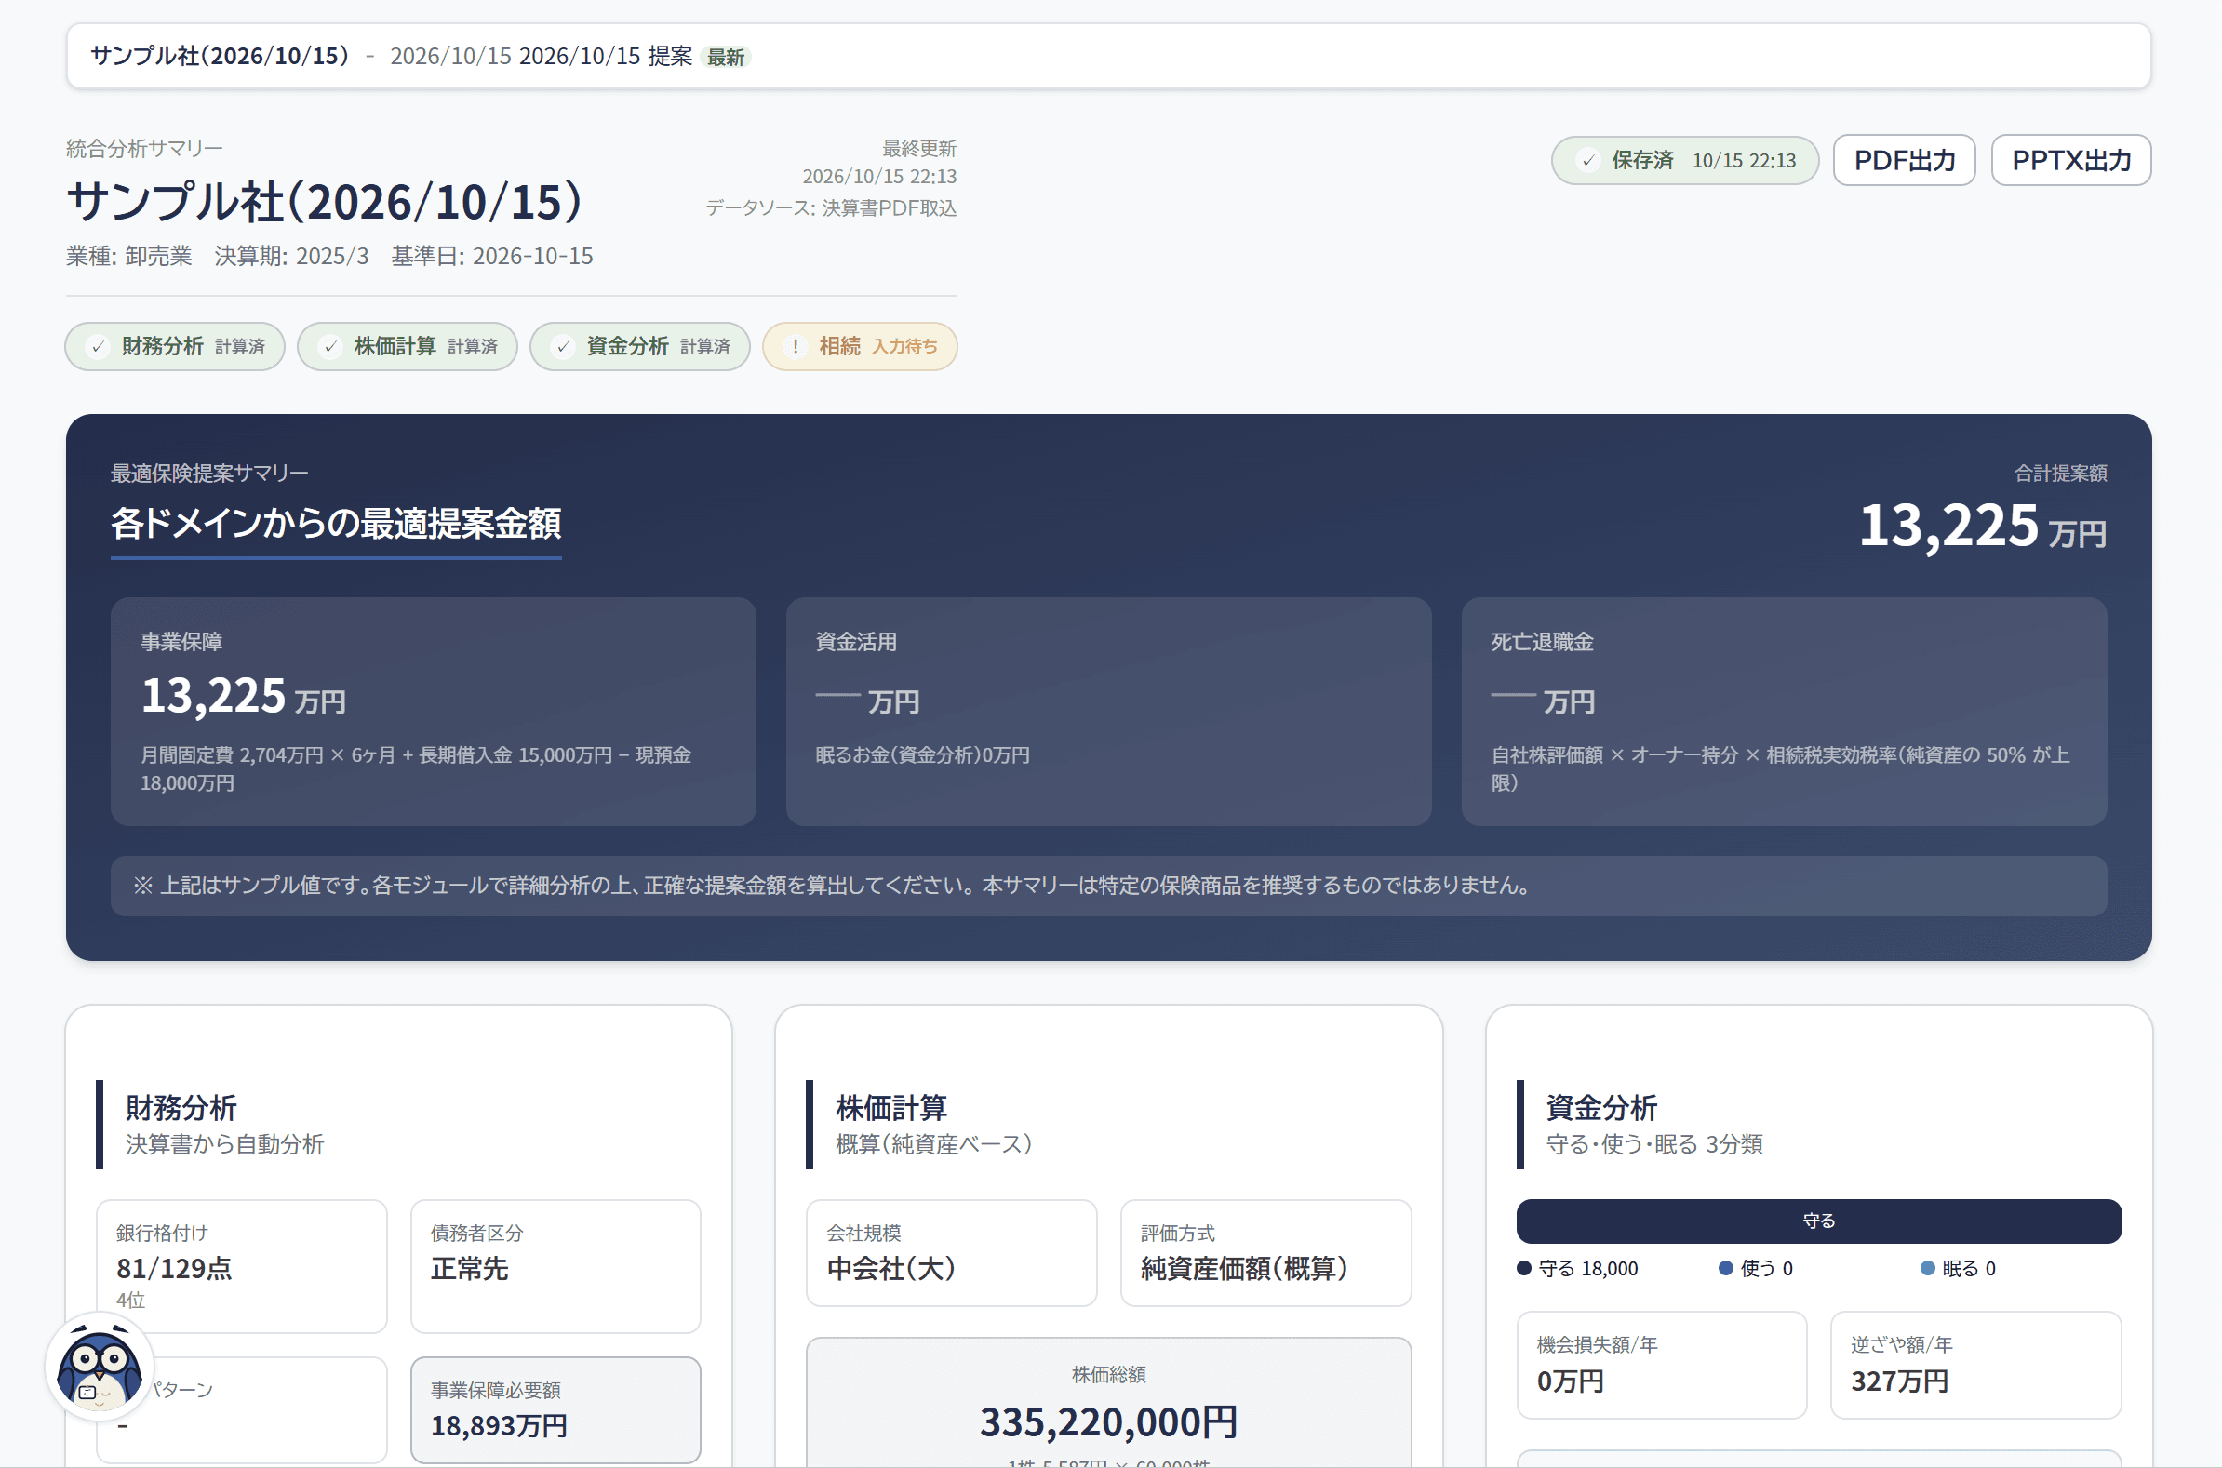Click the 最新 tag in the selector bar
2222x1468 pixels.
click(x=725, y=57)
